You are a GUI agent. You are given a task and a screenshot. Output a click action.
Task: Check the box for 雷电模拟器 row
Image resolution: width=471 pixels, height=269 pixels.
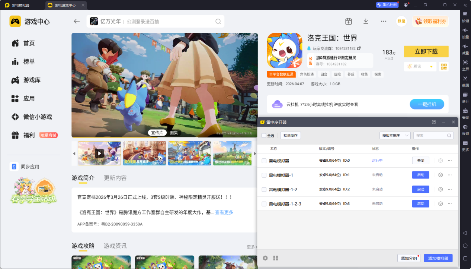[x=264, y=161]
